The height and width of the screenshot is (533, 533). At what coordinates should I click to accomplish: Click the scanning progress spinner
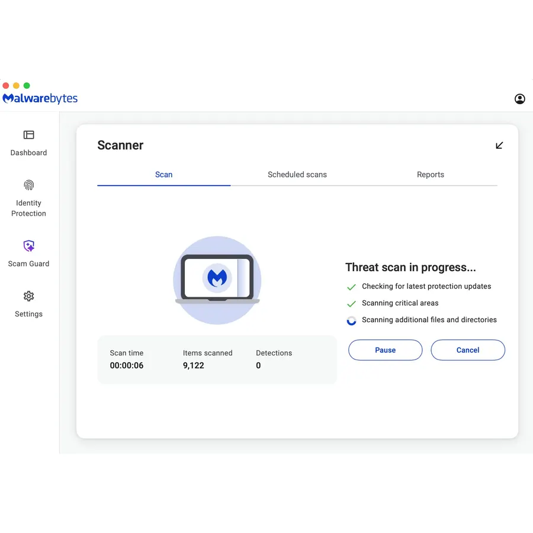pyautogui.click(x=351, y=320)
